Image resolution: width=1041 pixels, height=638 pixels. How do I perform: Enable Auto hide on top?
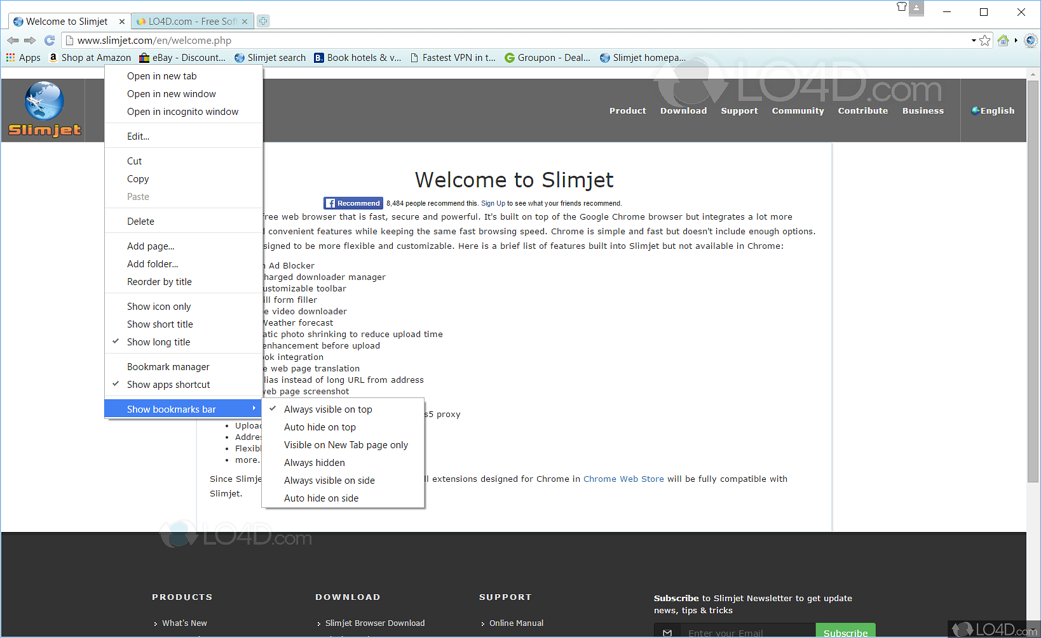(x=320, y=427)
